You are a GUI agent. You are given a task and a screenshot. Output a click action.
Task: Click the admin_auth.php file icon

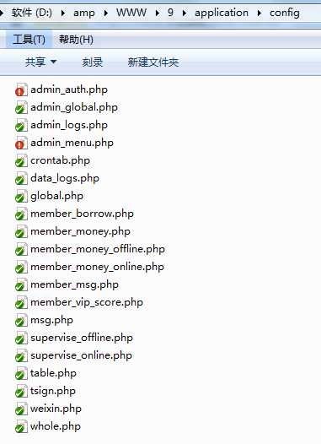point(21,89)
